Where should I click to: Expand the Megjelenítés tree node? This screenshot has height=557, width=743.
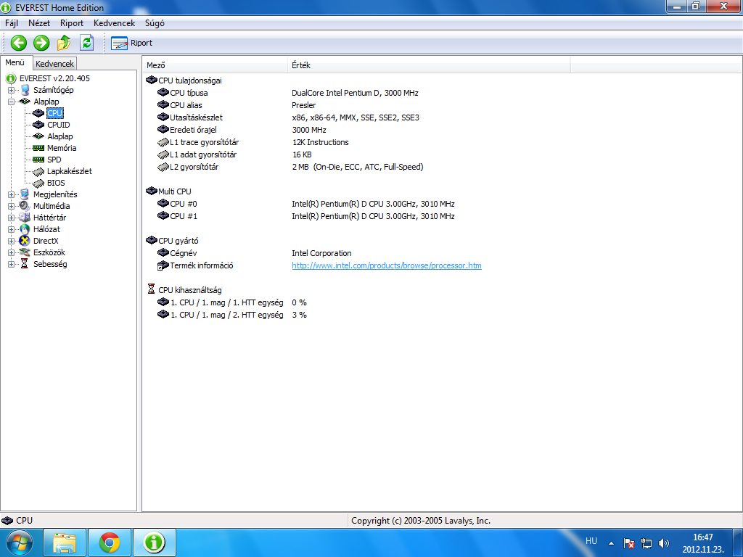tap(11, 194)
